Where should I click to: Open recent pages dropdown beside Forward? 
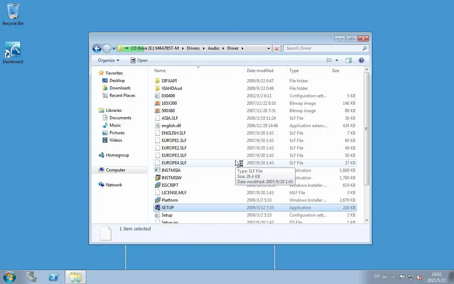(x=114, y=49)
